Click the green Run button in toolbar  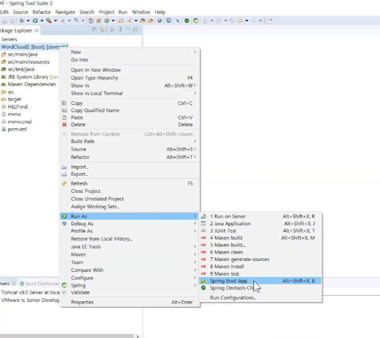pyautogui.click(x=35, y=21)
